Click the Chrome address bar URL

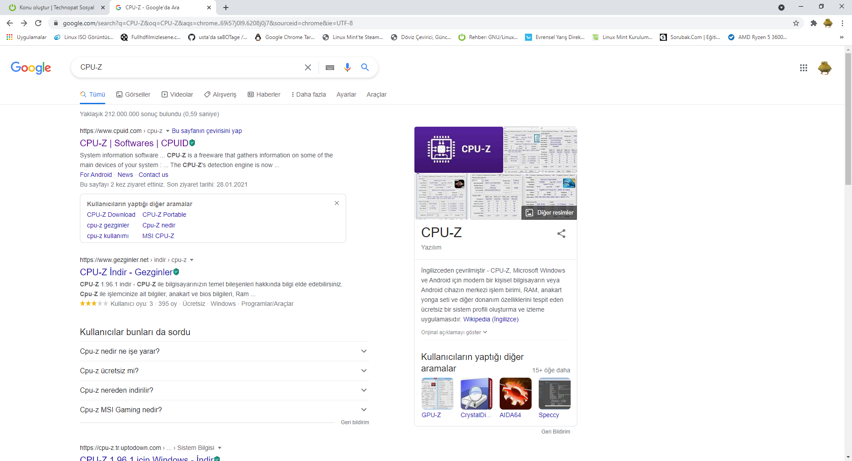coord(208,23)
